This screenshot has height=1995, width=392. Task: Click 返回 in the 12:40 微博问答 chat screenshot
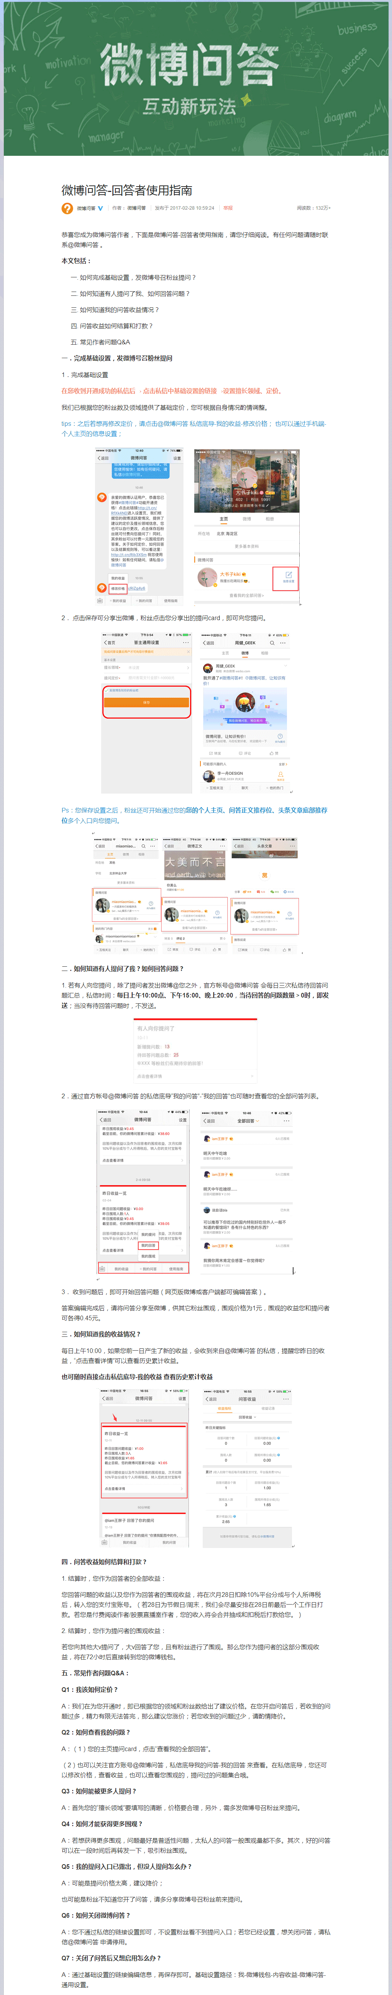point(104,458)
